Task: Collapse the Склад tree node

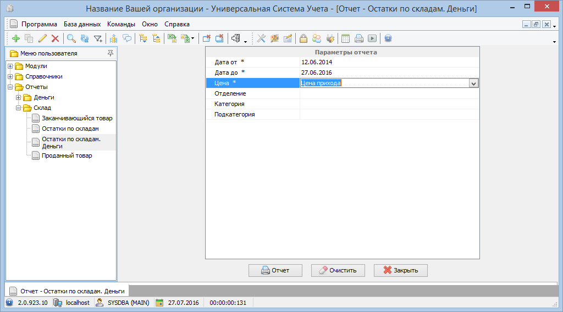Action: 19,108
